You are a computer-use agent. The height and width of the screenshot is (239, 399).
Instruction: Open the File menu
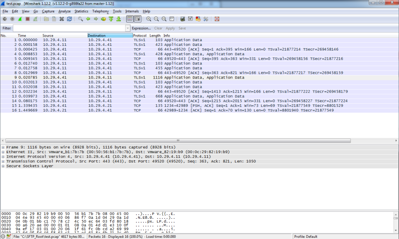[x=5, y=11]
